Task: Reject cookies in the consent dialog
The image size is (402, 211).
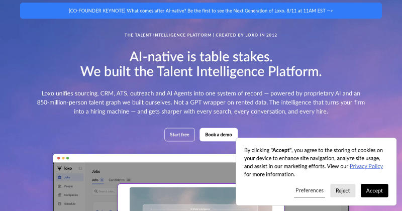Action: (343, 190)
